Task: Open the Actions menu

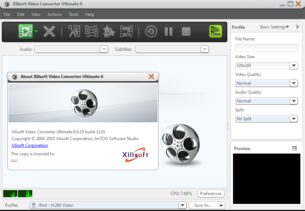Action: pyautogui.click(x=55, y=15)
